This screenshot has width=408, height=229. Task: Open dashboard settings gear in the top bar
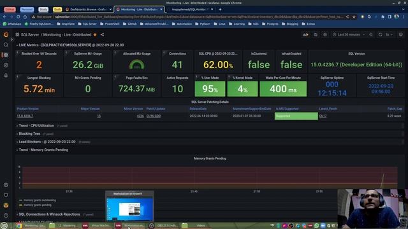tap(325, 34)
